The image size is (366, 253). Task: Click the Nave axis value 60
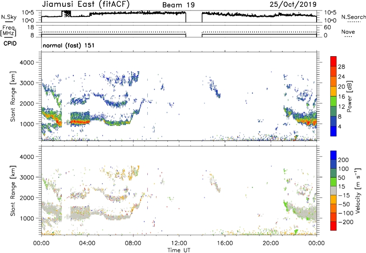click(x=328, y=27)
